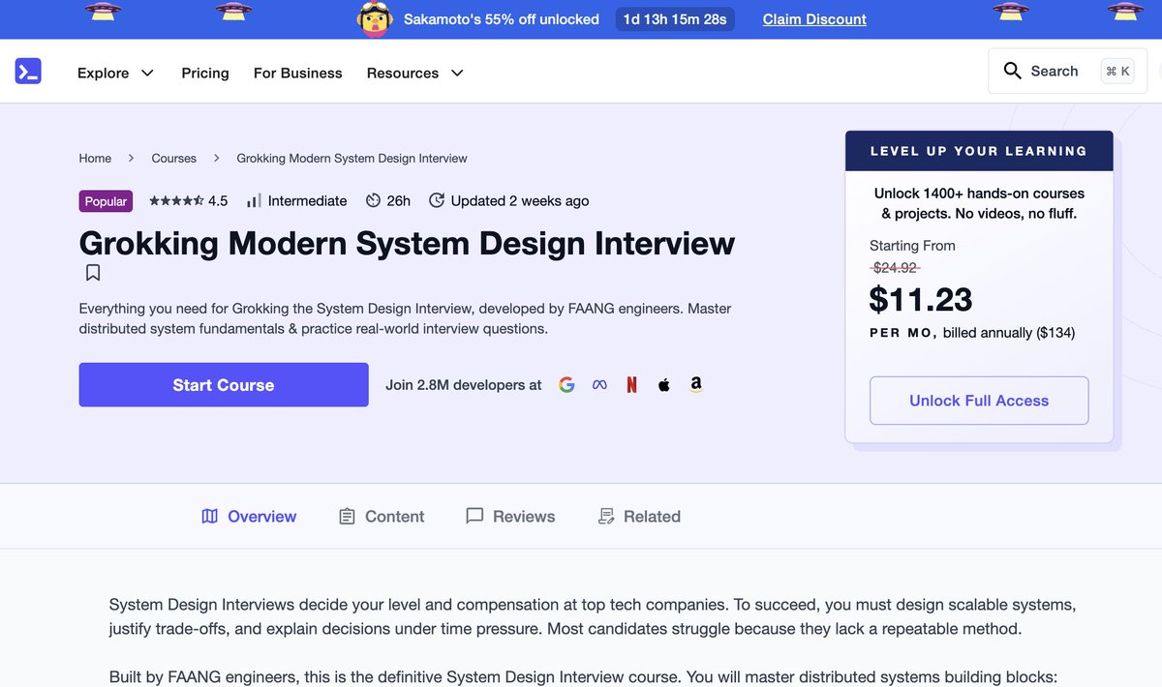The height and width of the screenshot is (687, 1162).
Task: Click the ⌘ K shortcut badge
Action: (x=1117, y=71)
